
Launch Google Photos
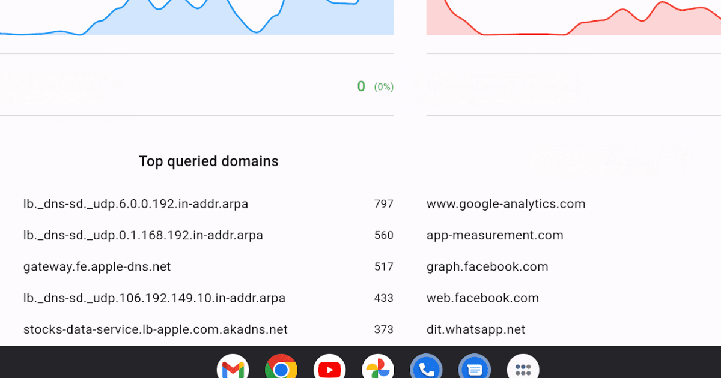(x=378, y=367)
